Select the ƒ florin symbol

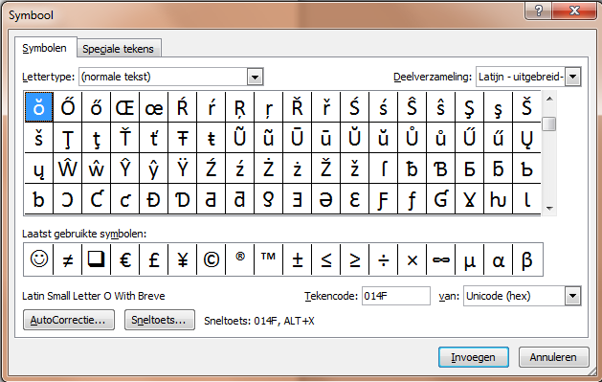point(412,199)
